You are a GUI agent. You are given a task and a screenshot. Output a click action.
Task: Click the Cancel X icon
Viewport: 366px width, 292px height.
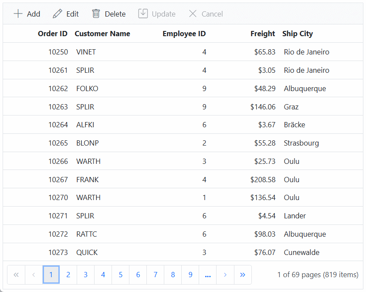pos(193,14)
